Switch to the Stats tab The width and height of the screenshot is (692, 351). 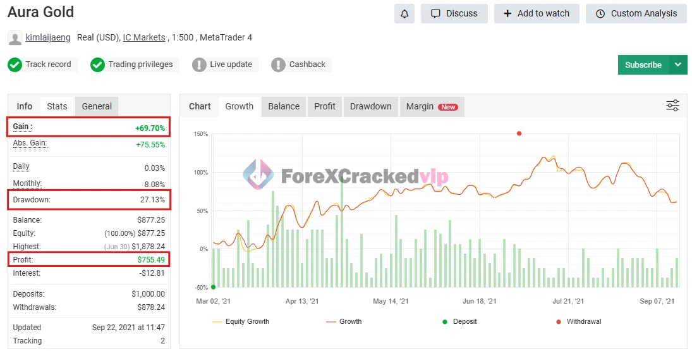point(57,106)
